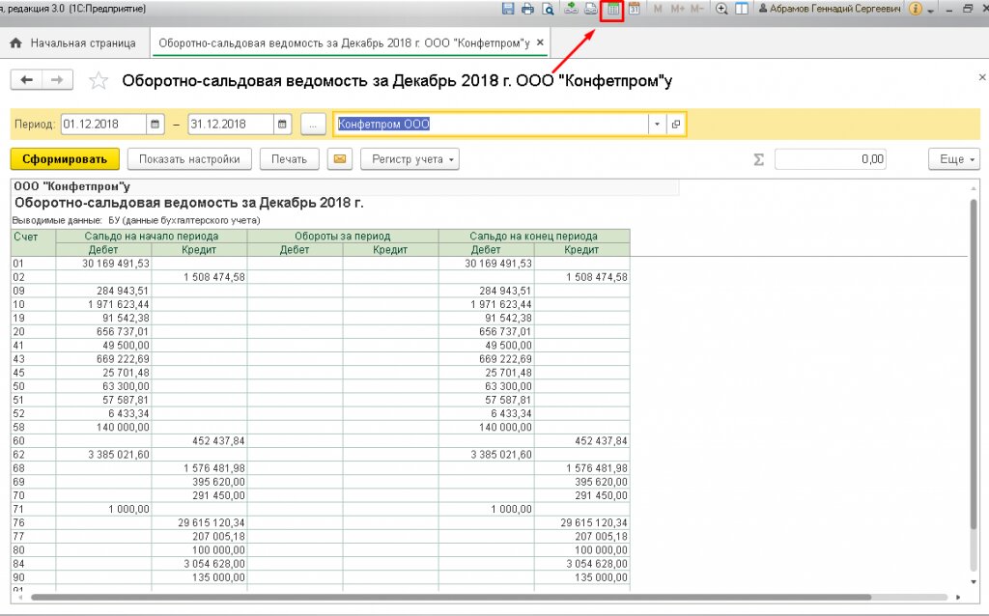The height and width of the screenshot is (616, 989).
Task: Click the sum value field showing 0,00
Action: [830, 159]
